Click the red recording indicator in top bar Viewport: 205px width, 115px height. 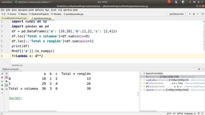[x=169, y=2]
